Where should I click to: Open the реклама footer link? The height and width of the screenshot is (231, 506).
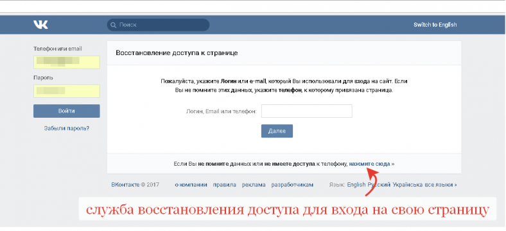254,185
